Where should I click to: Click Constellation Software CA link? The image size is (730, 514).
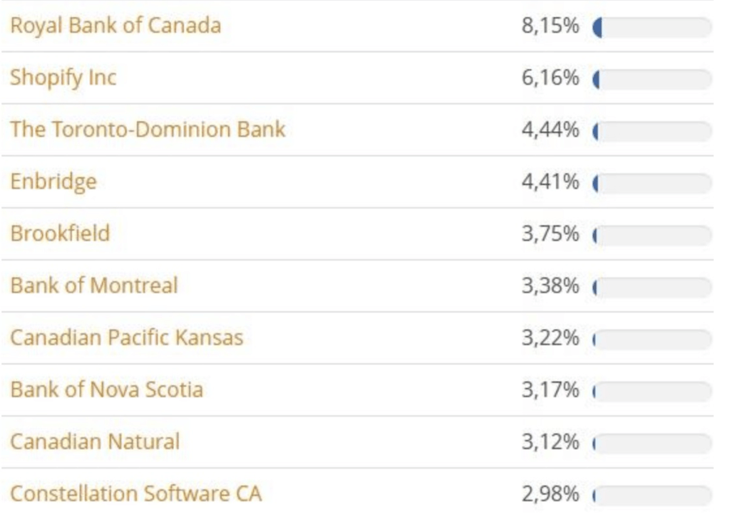click(136, 493)
